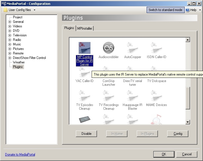Confirm with the OK button
This screenshot has width=203, height=161.
164,154
